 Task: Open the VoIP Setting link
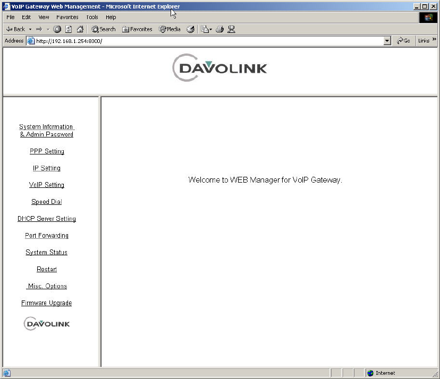(47, 185)
